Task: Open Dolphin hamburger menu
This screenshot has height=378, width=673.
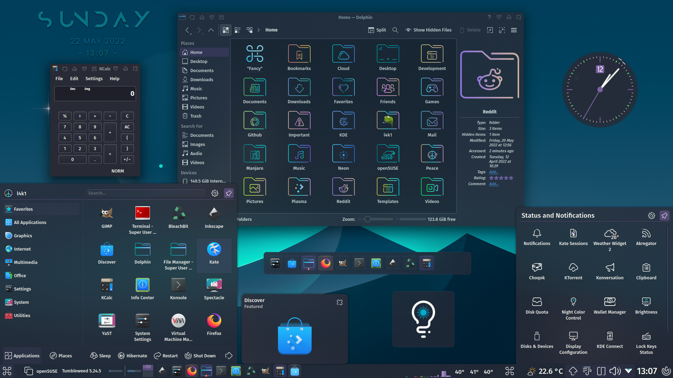Action: pyautogui.click(x=514, y=30)
